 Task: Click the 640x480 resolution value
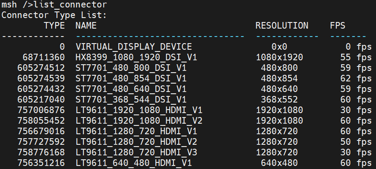click(279, 163)
